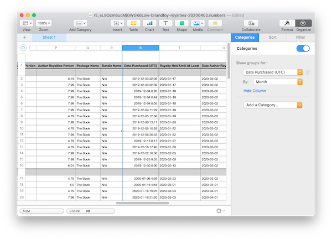This screenshot has height=239, width=332.
Task: Click date cell 2019-12-30 8:00
Action: click(141, 165)
